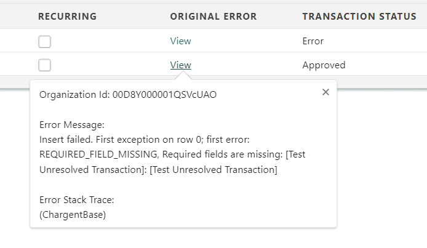Viewport: 427px width, 248px height.
Task: Select the Error transaction status cell
Action: pyautogui.click(x=313, y=41)
